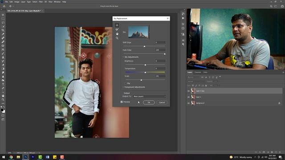Enable the Flip checkbox
The image size is (285, 160).
pyautogui.click(x=125, y=83)
